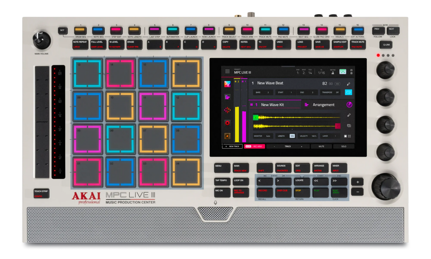Toggle the REC TO ARRANGE button
Image resolution: width=431 pixels, height=259 pixels.
pyautogui.click(x=241, y=192)
